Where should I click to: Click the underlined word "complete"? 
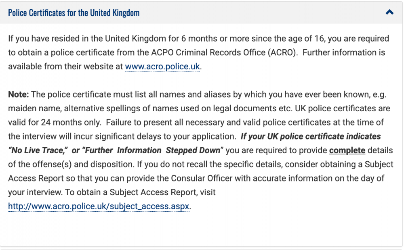click(347, 150)
